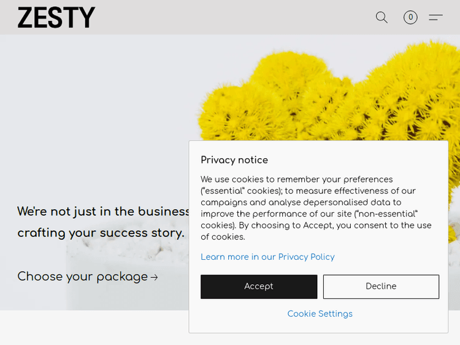Screen dimensions: 460x345
Task: Click the Privacy notice heading
Action: [x=234, y=160]
